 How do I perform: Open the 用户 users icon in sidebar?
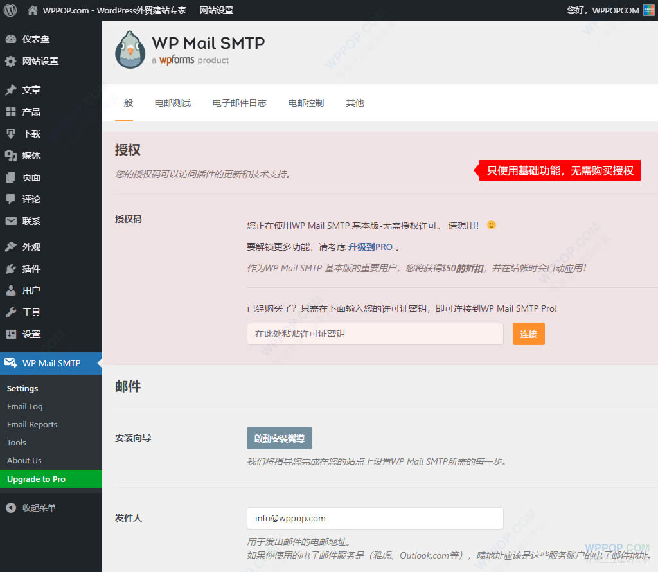[11, 290]
